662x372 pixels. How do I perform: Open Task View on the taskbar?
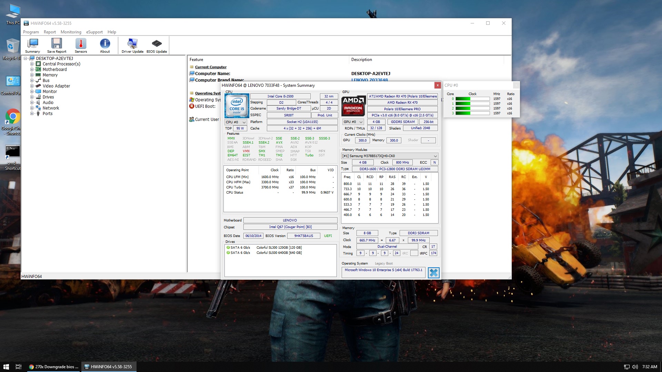(x=19, y=367)
